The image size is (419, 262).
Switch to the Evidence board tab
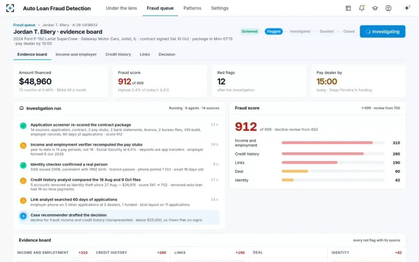[32, 54]
